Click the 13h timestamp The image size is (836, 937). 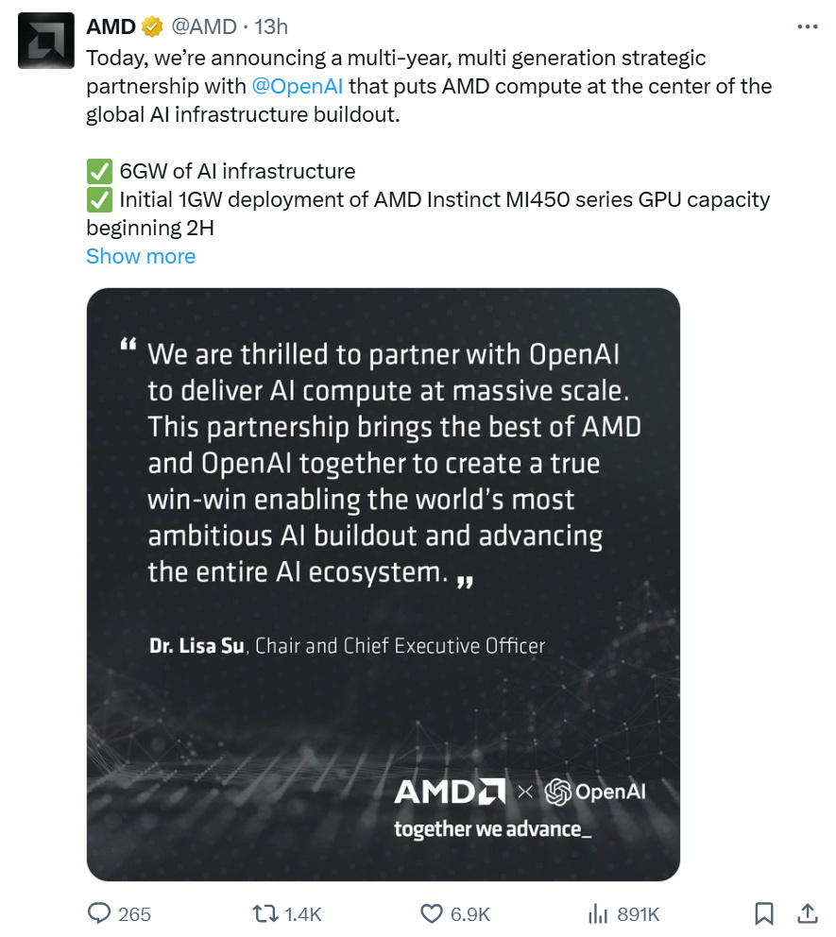coord(271,28)
